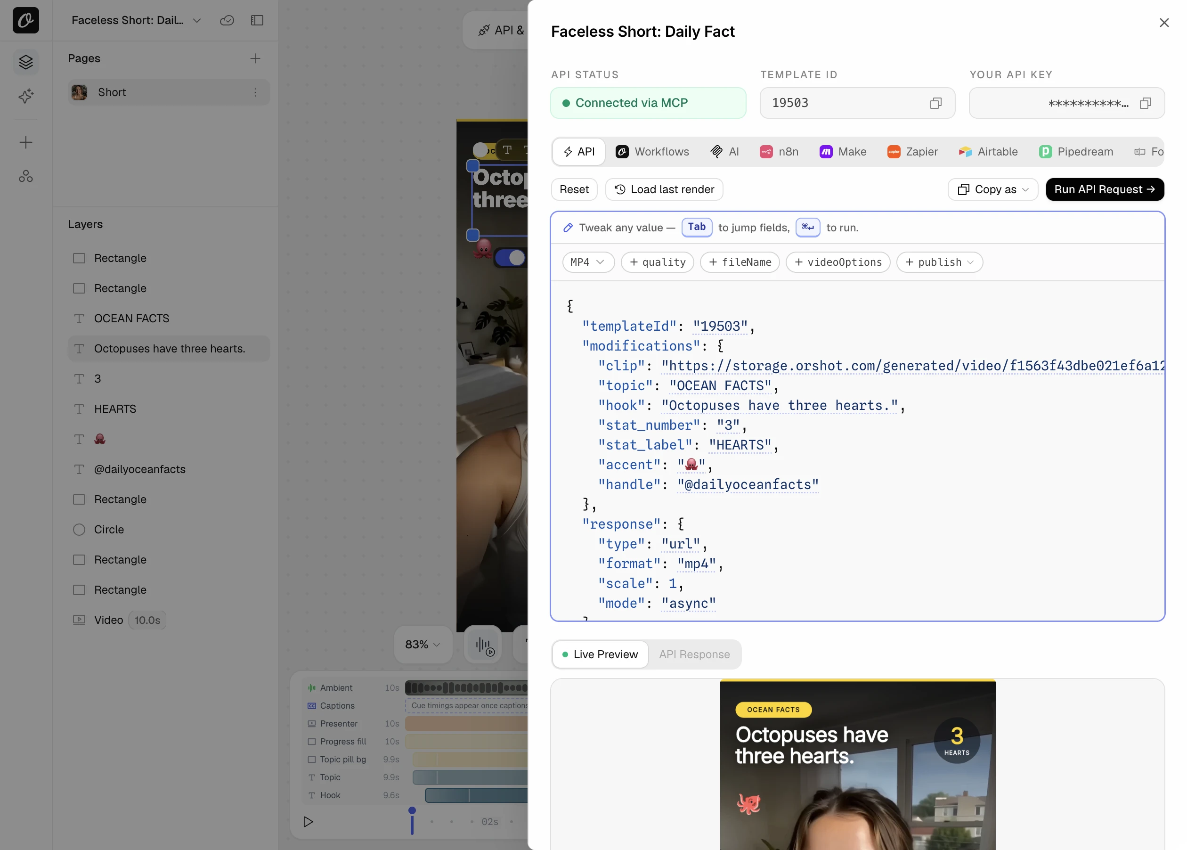Switch to the Zapier tab
This screenshot has height=850, width=1187.
[x=912, y=152]
